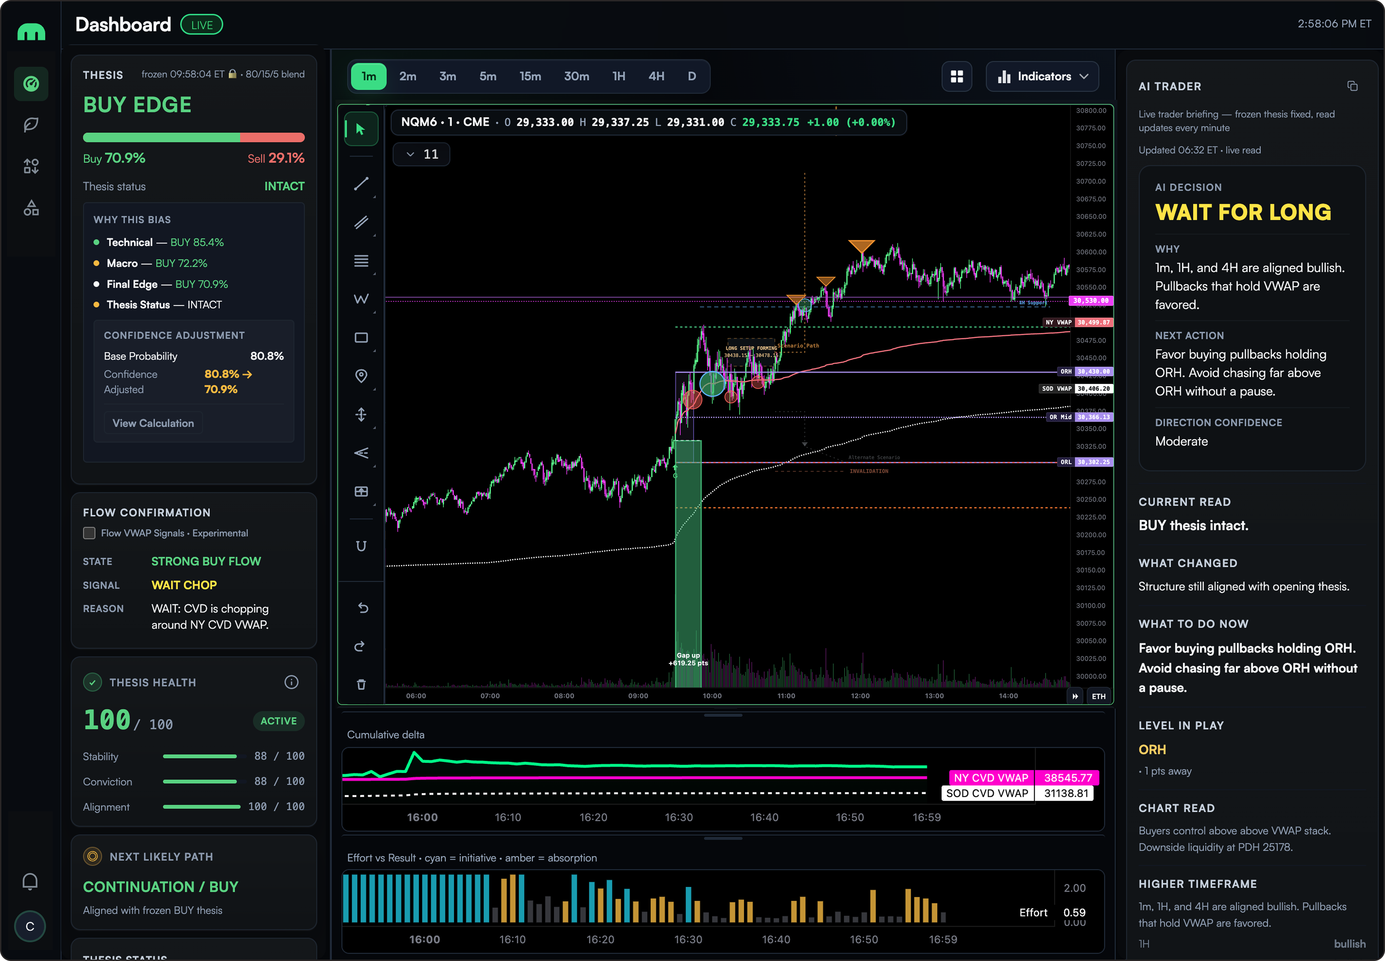Viewport: 1385px width, 961px height.
Task: Click the green app logo in the sidebar
Action: click(31, 31)
